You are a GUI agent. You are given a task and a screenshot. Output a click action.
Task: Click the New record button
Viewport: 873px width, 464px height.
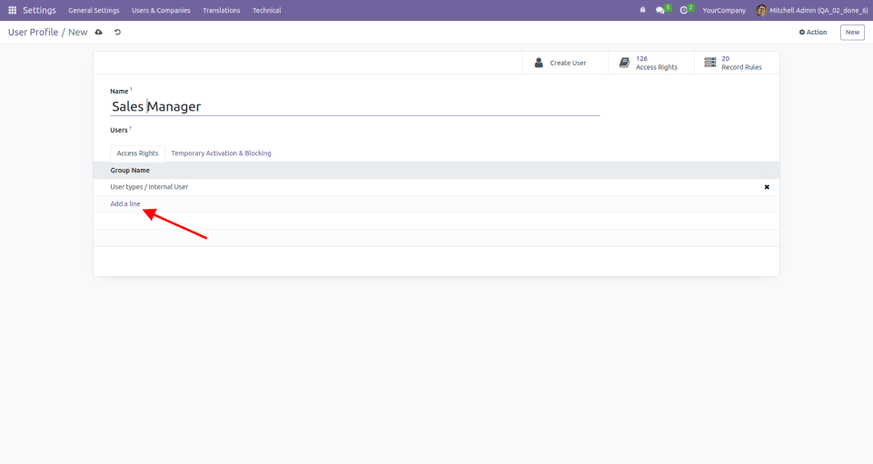coord(851,32)
